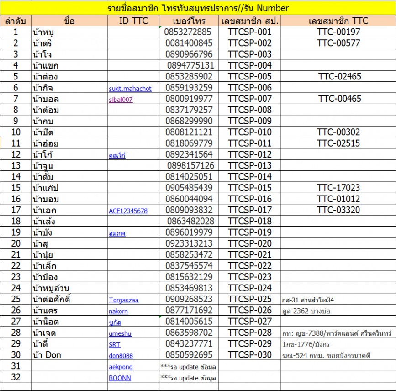Select phone number cell 0853272885
Viewport: 396px width, 391px height.
189,32
